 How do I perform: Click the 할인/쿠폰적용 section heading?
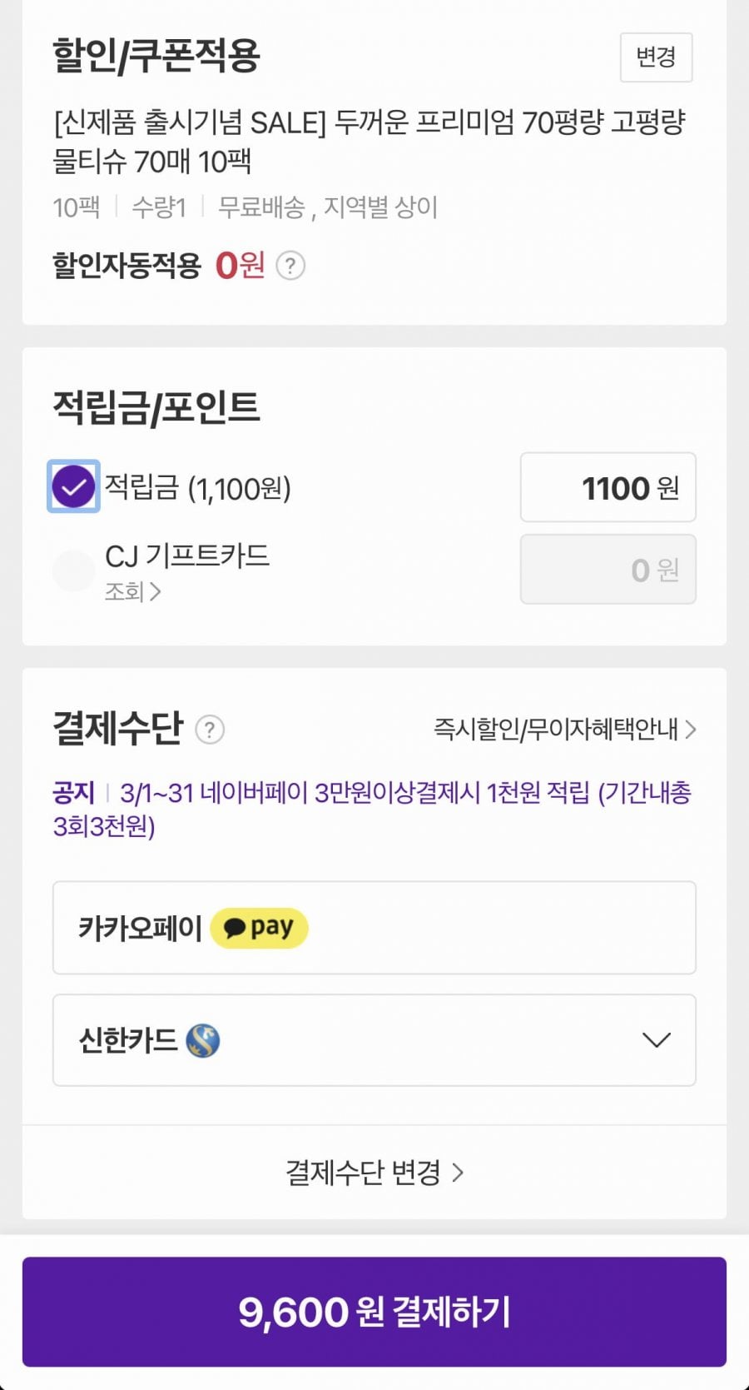156,56
